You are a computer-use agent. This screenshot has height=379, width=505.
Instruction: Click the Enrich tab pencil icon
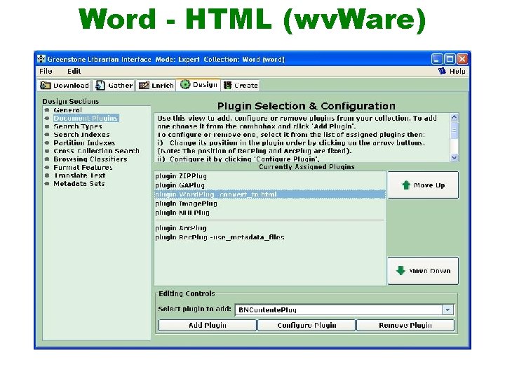pyautogui.click(x=144, y=86)
